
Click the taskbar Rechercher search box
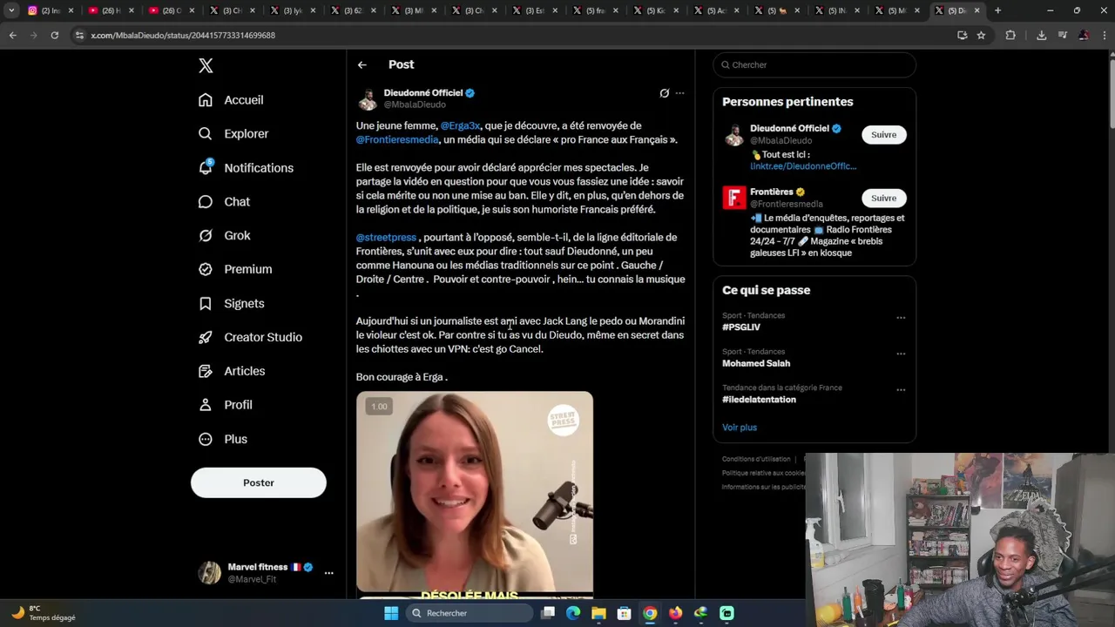pyautogui.click(x=470, y=613)
